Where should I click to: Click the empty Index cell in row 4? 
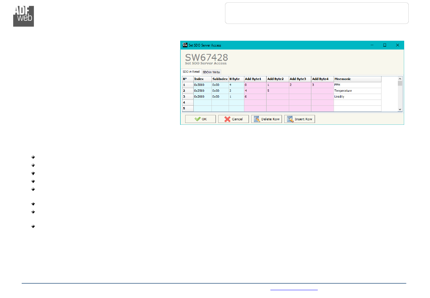click(x=202, y=103)
